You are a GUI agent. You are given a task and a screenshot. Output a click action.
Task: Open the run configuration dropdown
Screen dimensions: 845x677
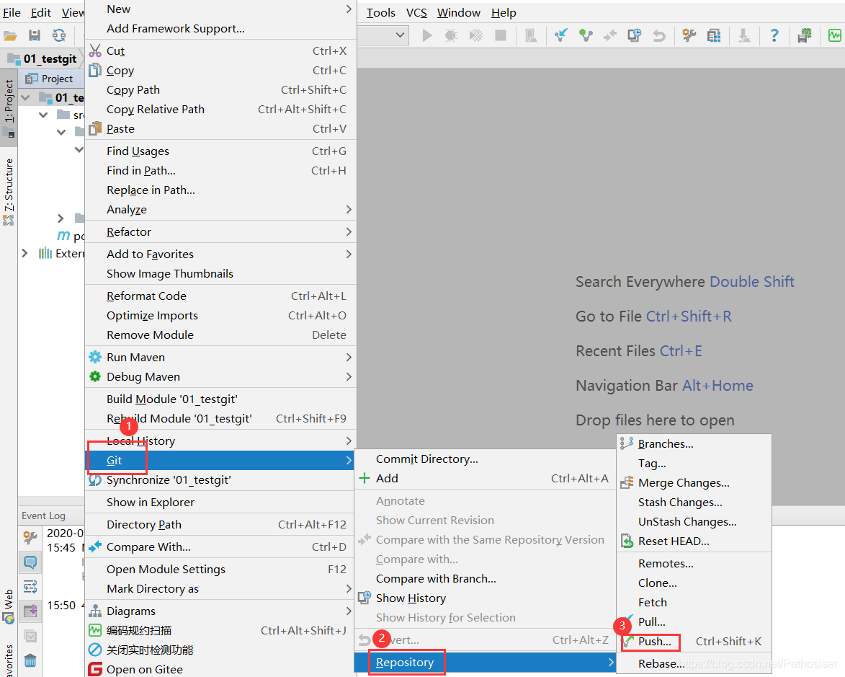click(400, 35)
